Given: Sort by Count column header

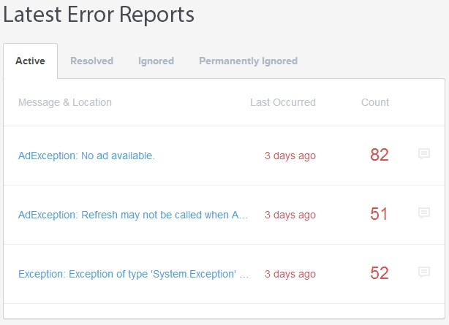Looking at the screenshot, I should click(x=375, y=102).
